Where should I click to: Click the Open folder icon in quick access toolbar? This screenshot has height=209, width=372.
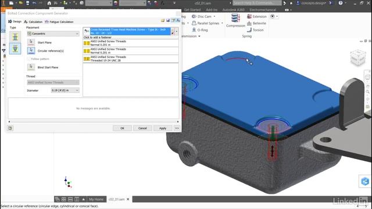click(21, 3)
